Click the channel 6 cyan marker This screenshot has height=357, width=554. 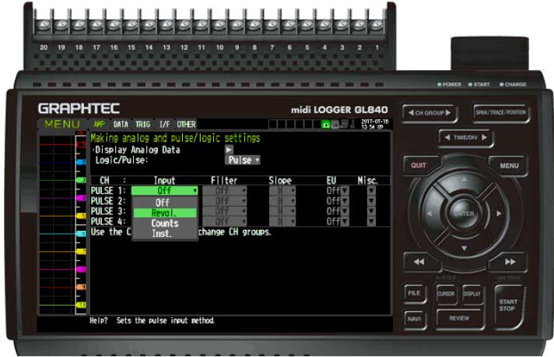tap(82, 234)
